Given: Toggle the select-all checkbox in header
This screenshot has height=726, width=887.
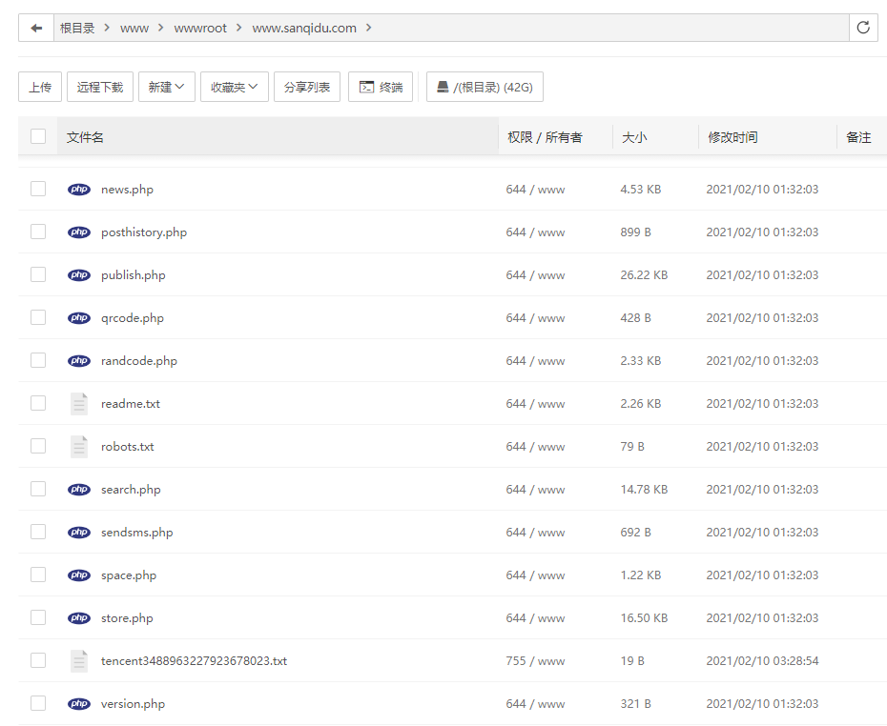Looking at the screenshot, I should [x=38, y=136].
